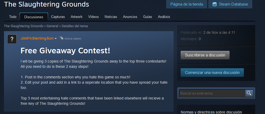Open the JimFnSterlingSon author profile link
Image resolution: width=265 pixels, height=114 pixels.
coord(37,38)
